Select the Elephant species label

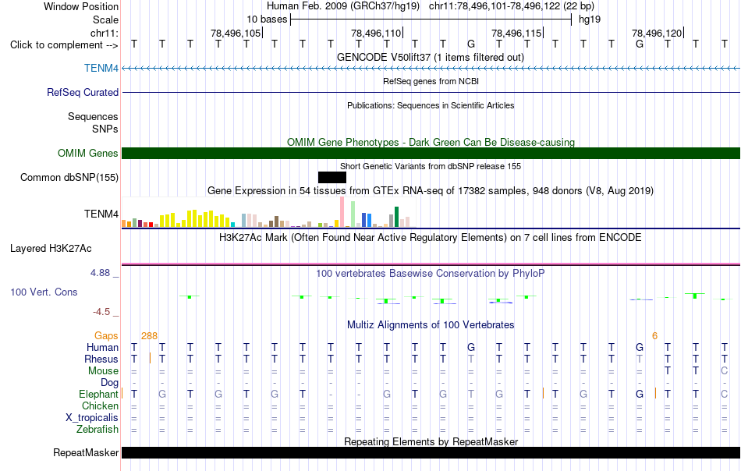[98, 394]
